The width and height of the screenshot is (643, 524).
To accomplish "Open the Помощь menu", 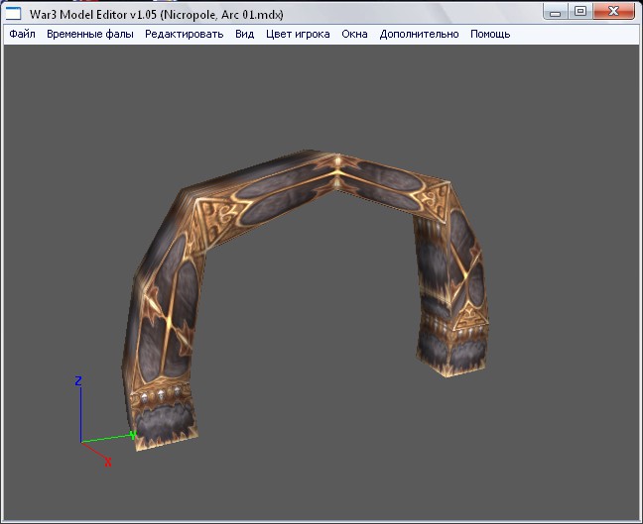I will click(x=490, y=34).
